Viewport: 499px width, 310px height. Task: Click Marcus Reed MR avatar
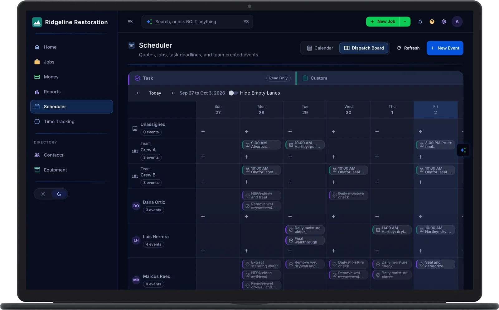coord(136,280)
